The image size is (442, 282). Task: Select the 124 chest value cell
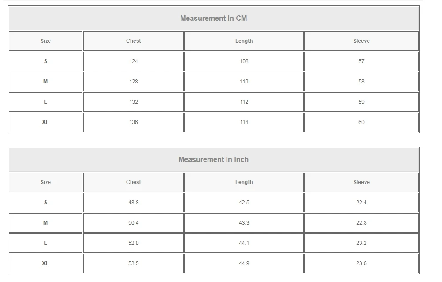(133, 61)
